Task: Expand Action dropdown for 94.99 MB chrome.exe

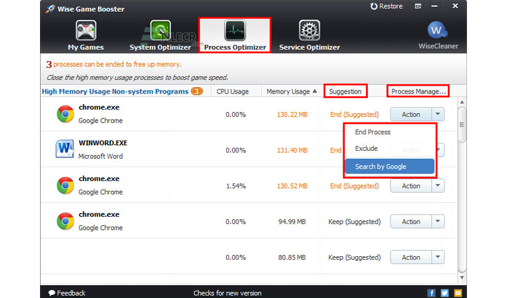Action: point(437,222)
